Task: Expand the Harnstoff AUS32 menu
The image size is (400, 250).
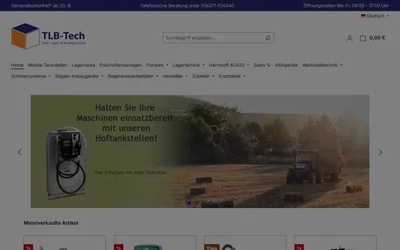Action: [229, 65]
